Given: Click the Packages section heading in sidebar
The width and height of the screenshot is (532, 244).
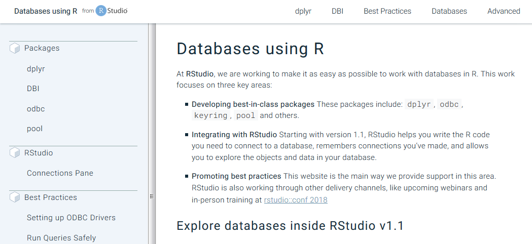Looking at the screenshot, I should click(42, 48).
